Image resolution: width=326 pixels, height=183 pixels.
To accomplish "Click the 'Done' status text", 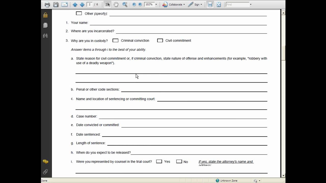I will tap(44, 181).
